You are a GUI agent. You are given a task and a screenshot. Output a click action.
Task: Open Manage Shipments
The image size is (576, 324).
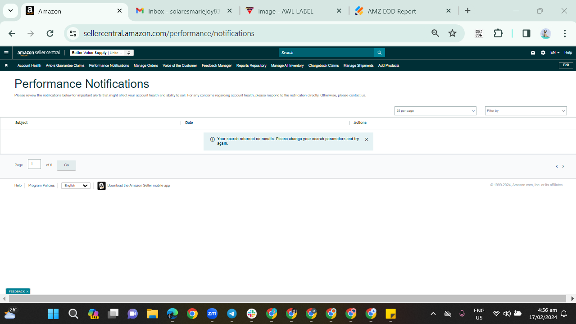(358, 65)
